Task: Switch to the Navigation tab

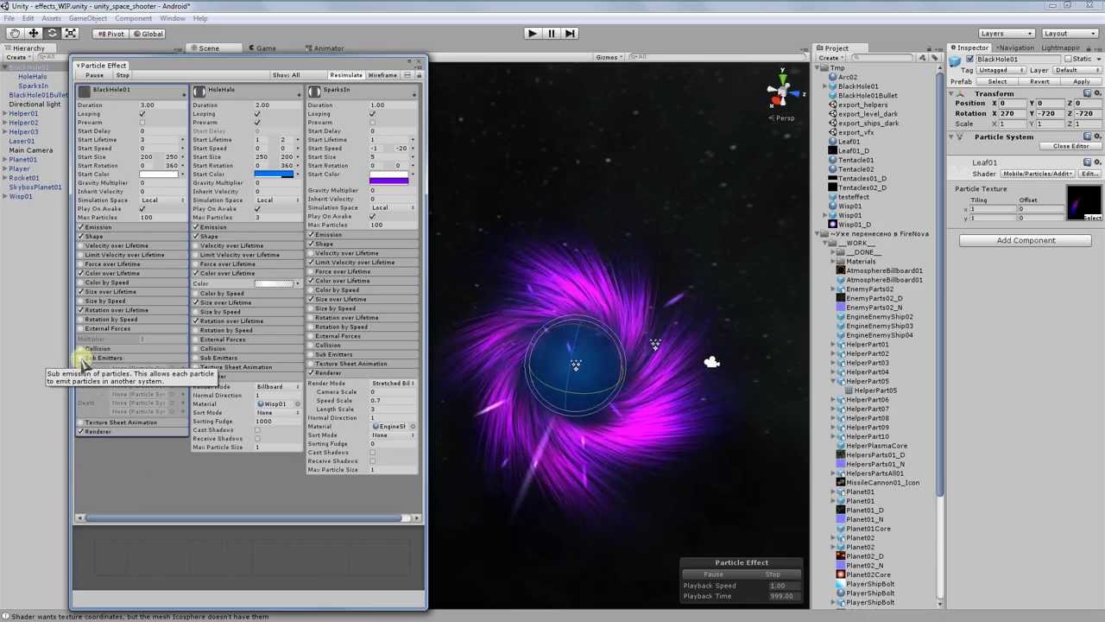Action: point(1015,48)
